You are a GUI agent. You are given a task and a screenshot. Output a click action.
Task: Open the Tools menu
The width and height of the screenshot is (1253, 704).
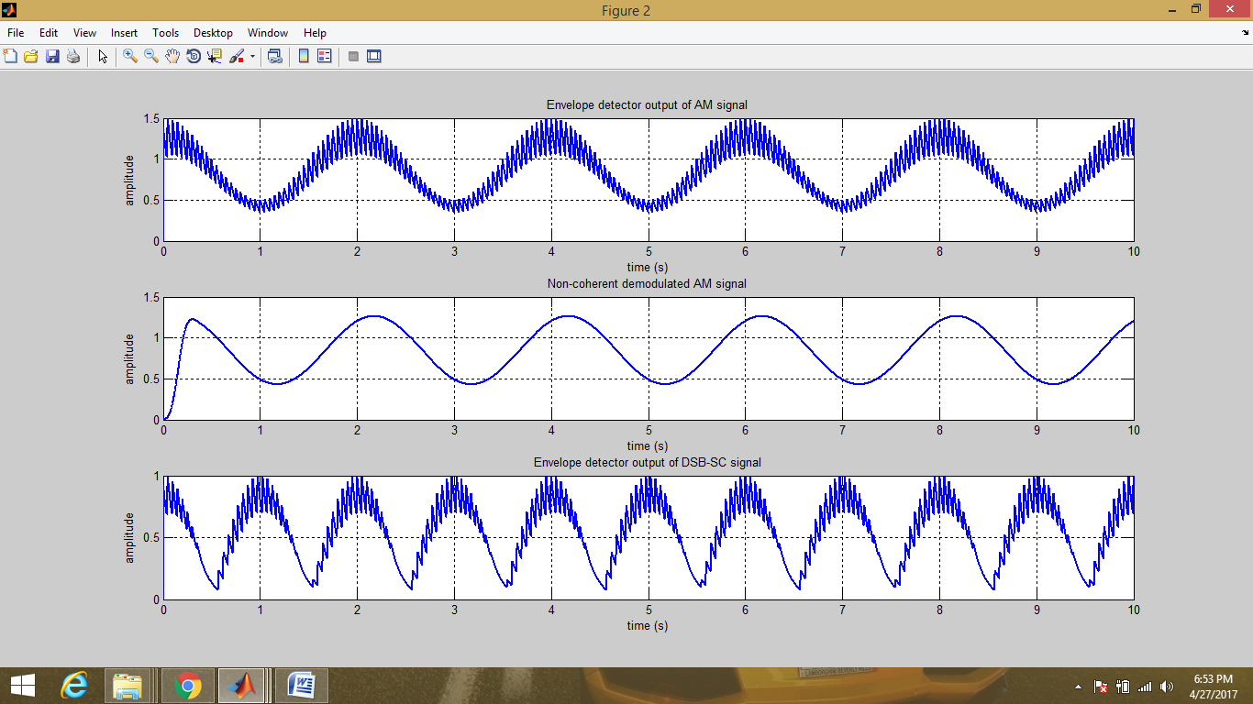point(166,32)
